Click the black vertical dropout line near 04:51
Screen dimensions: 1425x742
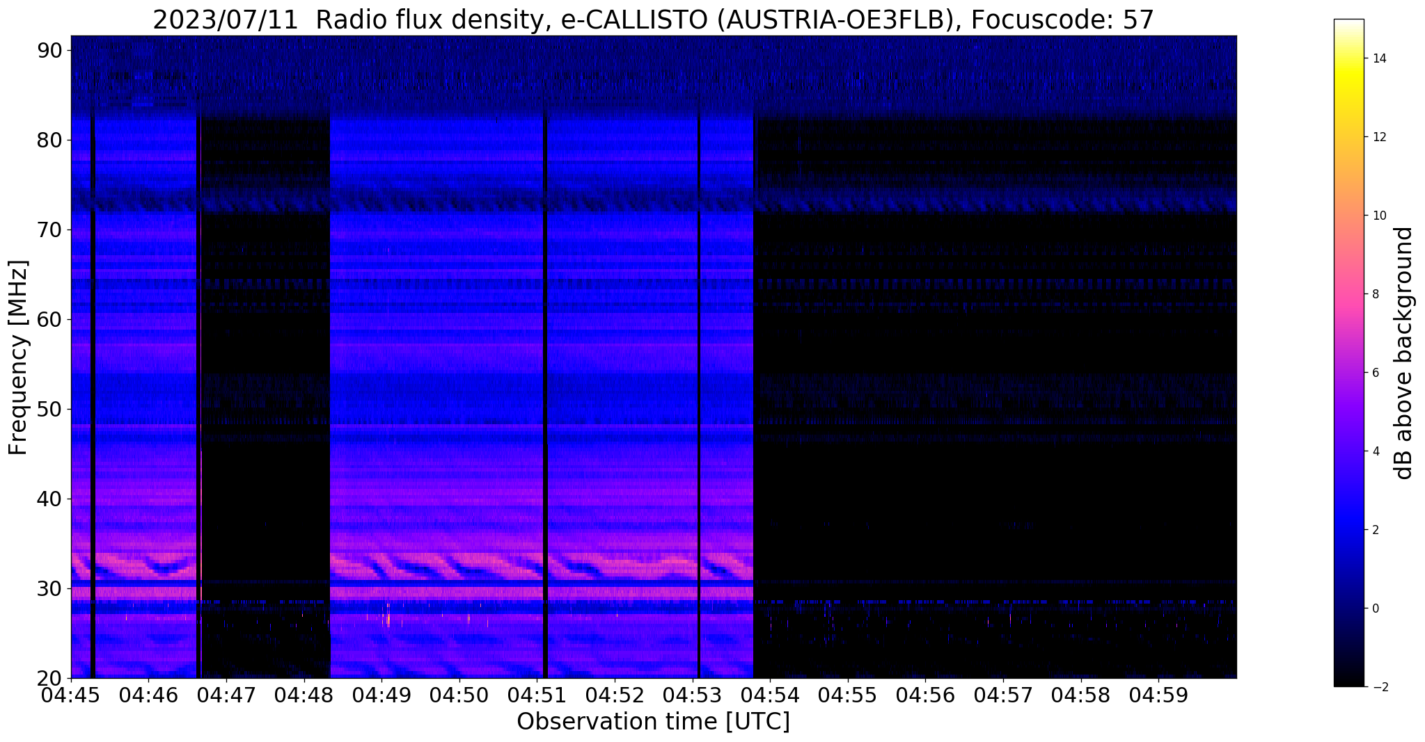click(545, 396)
